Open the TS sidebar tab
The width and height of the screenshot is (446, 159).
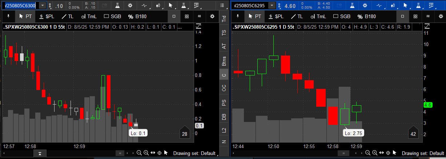pyautogui.click(x=224, y=33)
